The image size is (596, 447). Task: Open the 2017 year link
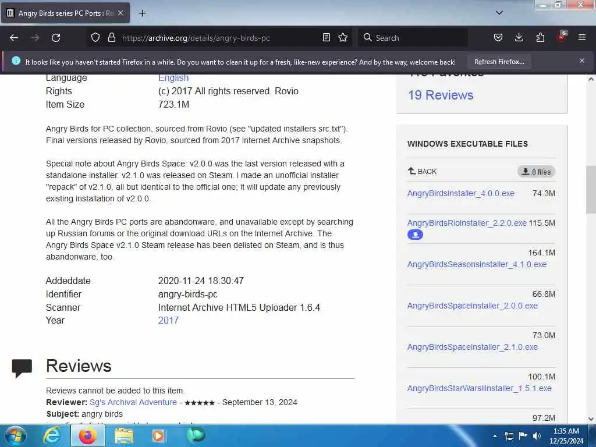click(168, 321)
